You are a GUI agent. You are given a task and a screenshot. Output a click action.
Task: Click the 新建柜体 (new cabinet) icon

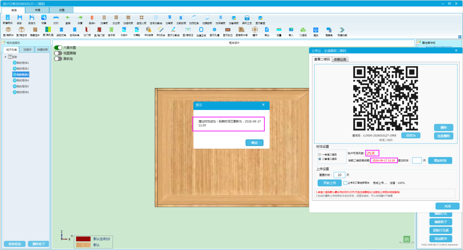coord(8,18)
